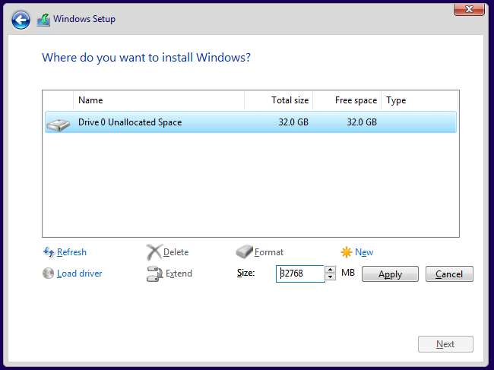Viewport: 494px width, 370px height.
Task: Click the Load driver disc icon
Action: [49, 274]
